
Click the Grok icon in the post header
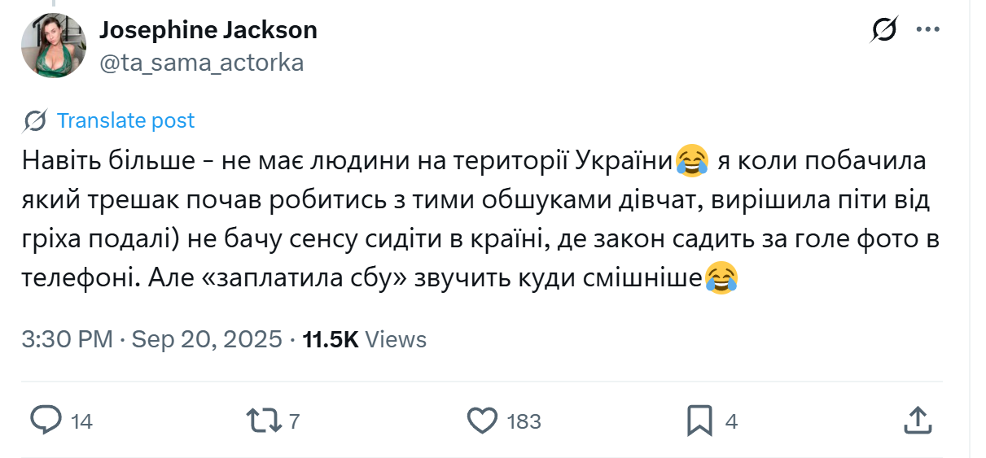[x=884, y=30]
